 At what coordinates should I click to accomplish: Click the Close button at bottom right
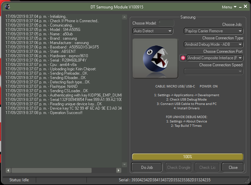click(233, 167)
